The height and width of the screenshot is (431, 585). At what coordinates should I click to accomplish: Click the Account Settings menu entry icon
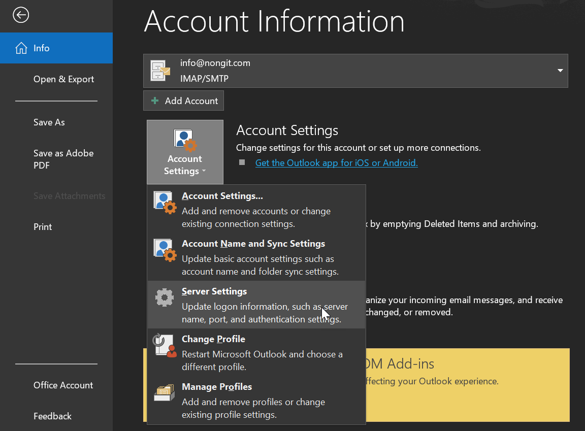[x=164, y=202]
